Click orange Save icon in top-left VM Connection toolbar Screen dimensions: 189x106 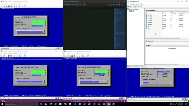11,6
